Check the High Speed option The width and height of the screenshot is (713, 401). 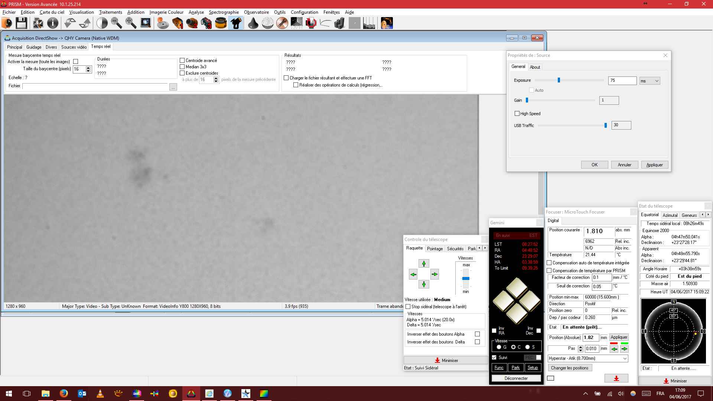tap(517, 114)
